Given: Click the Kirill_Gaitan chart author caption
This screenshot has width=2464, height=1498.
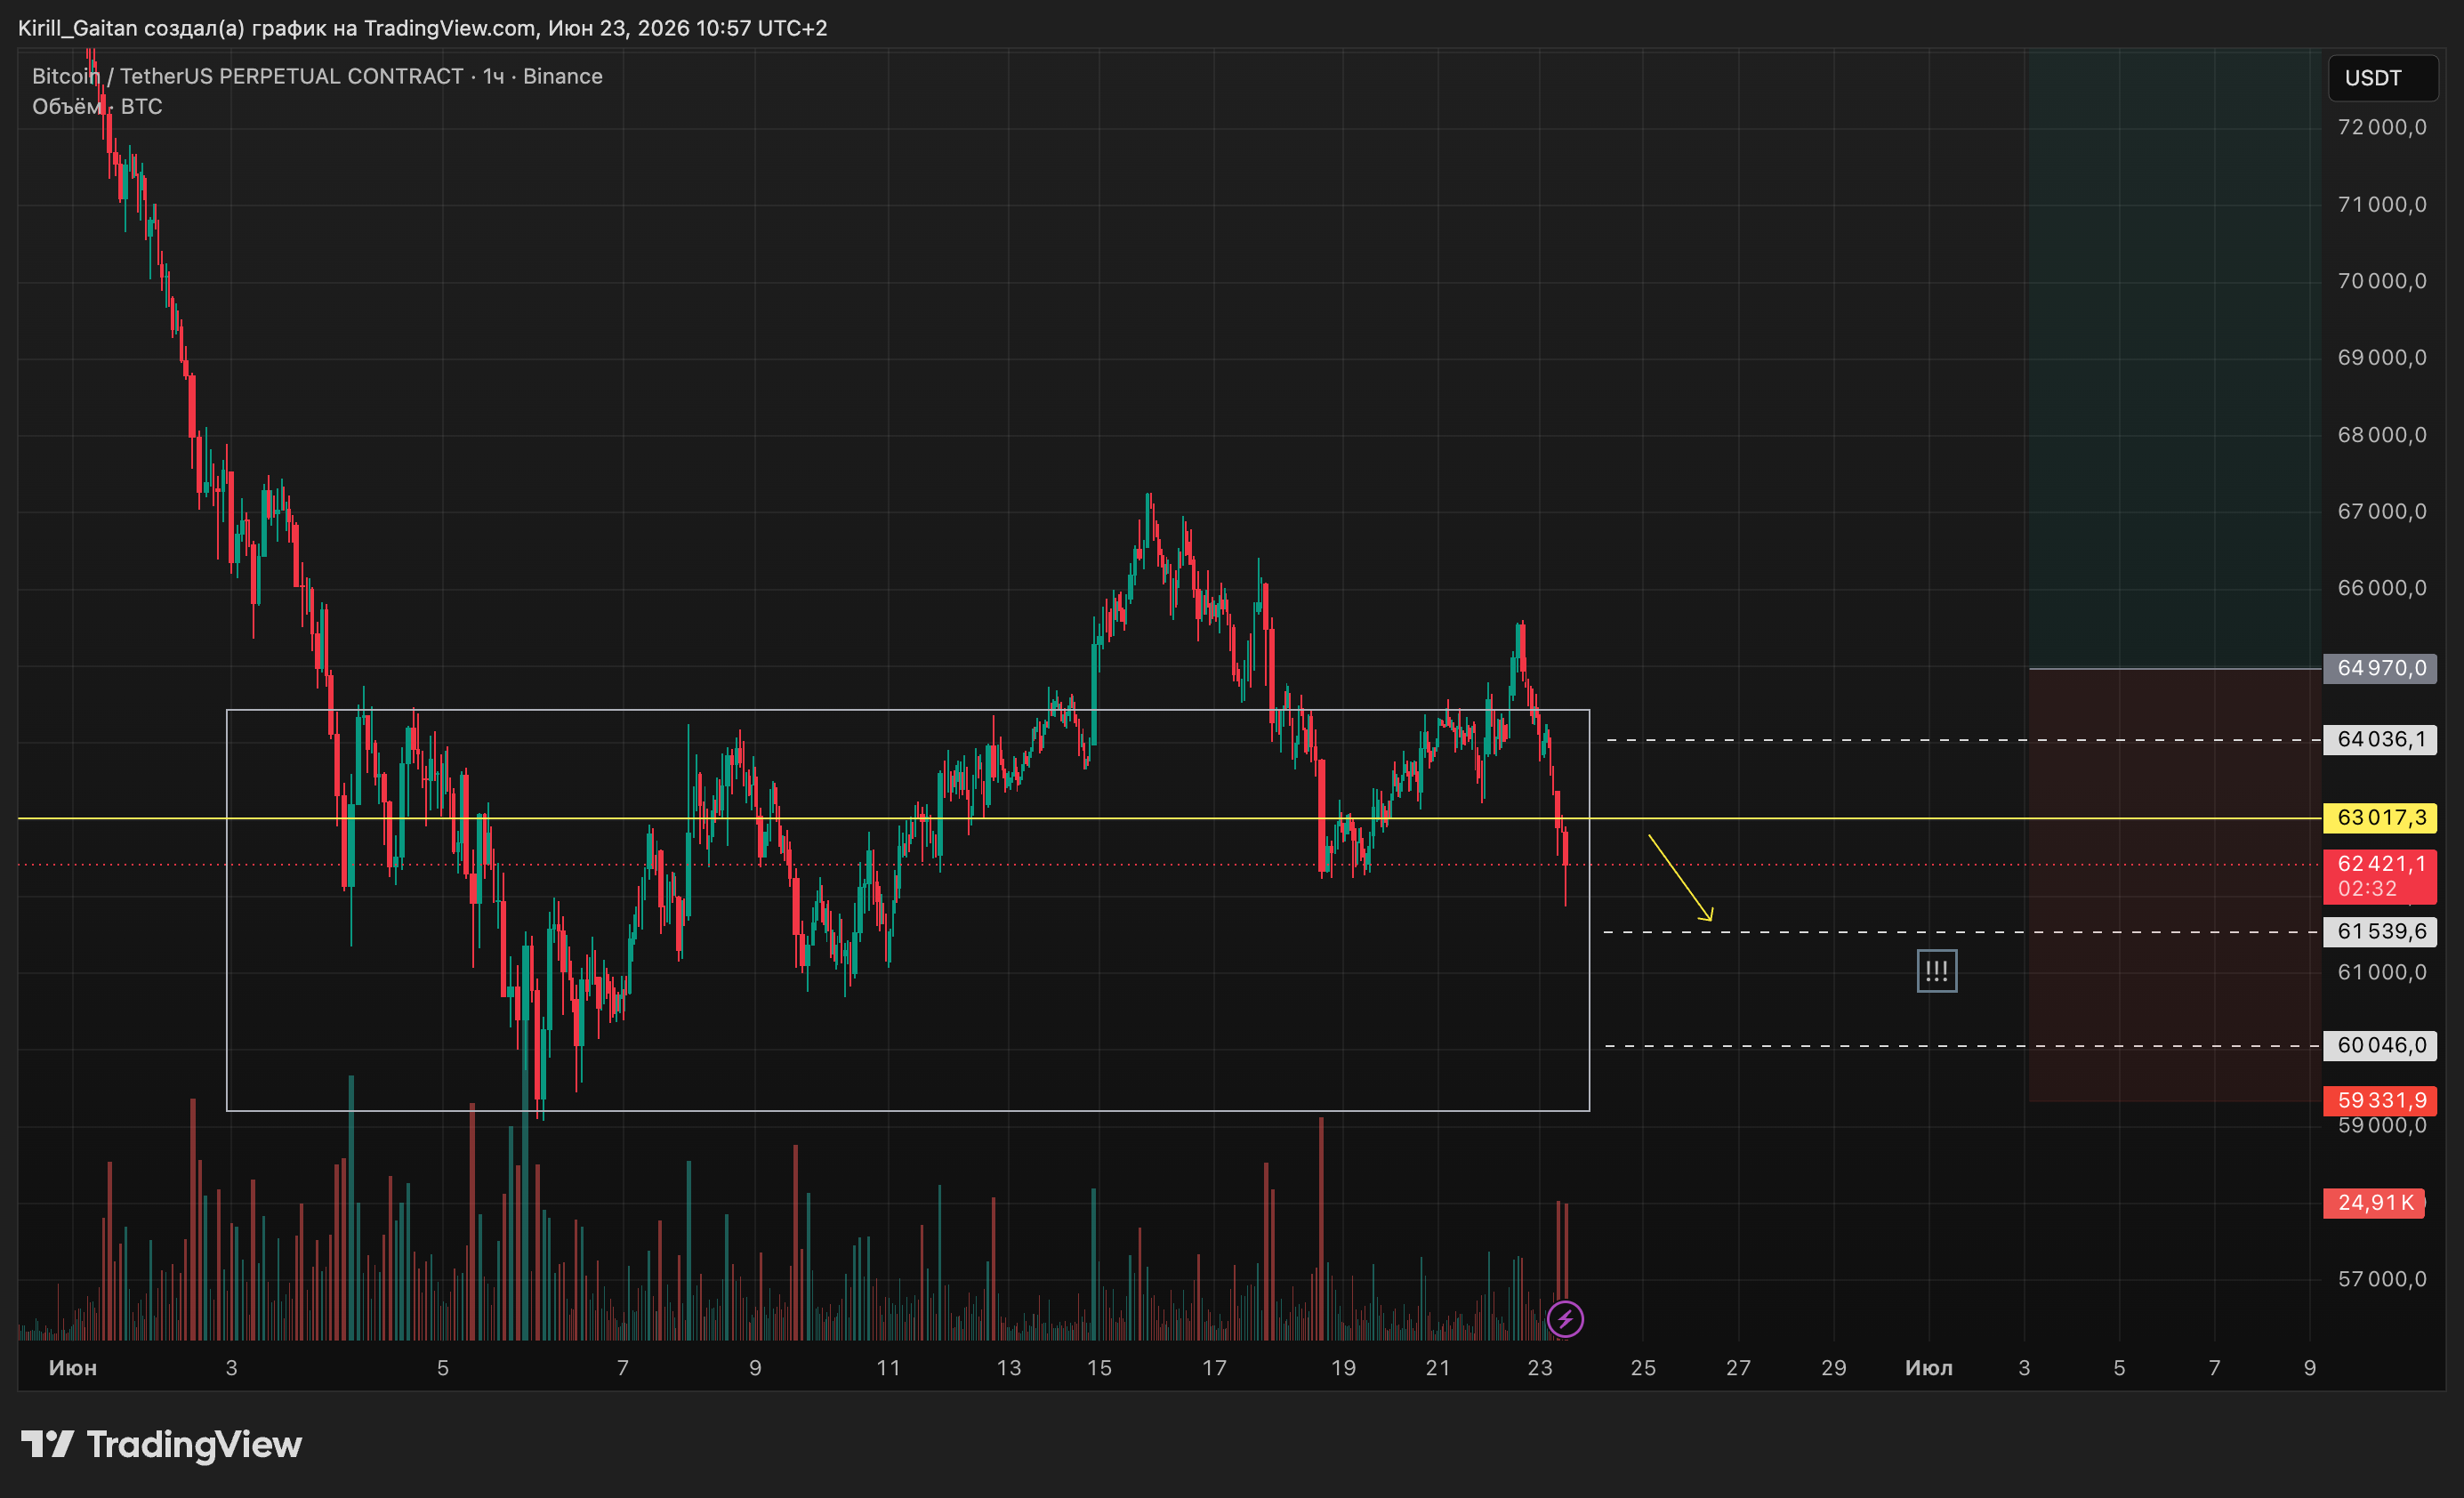Looking at the screenshot, I should (x=422, y=28).
